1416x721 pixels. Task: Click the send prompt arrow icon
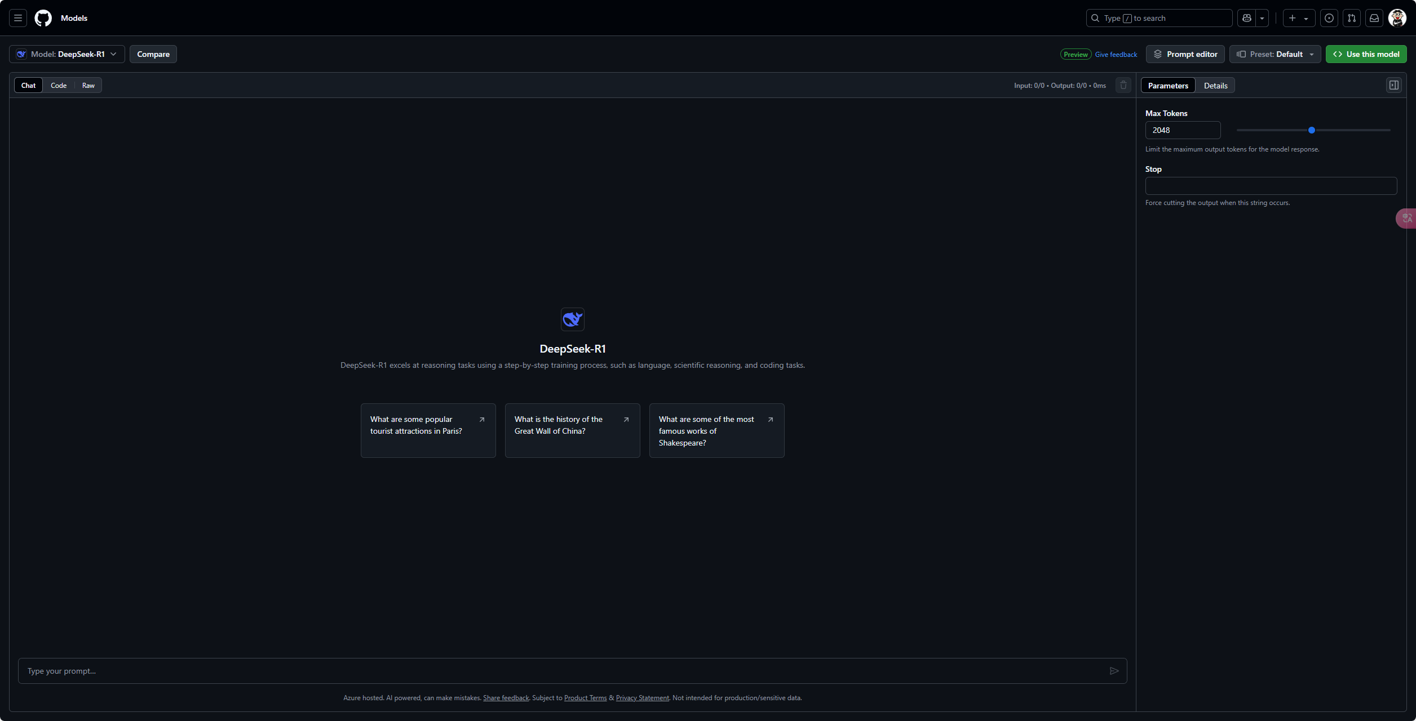(x=1114, y=671)
